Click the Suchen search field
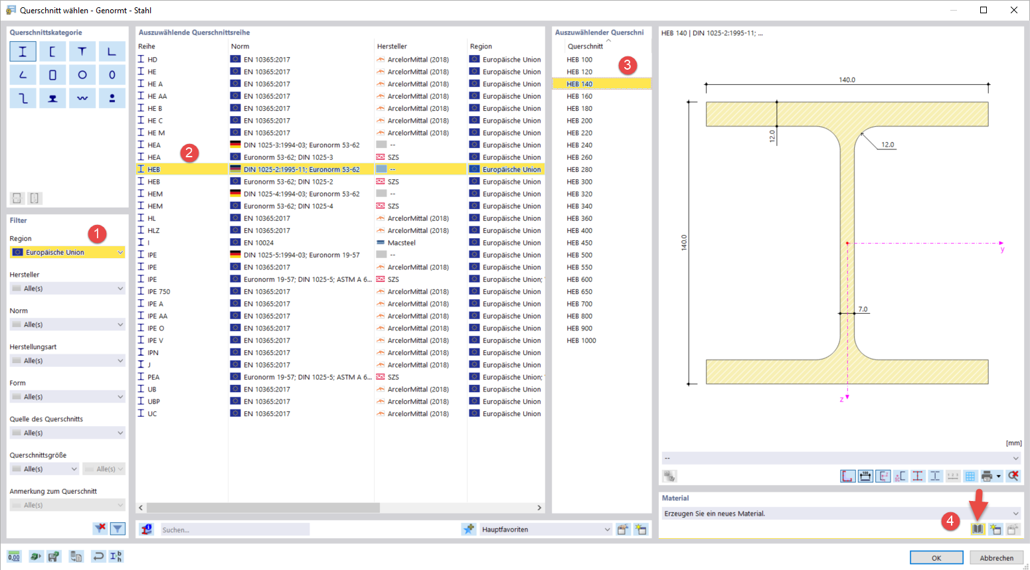The height and width of the screenshot is (570, 1030). tap(235, 530)
